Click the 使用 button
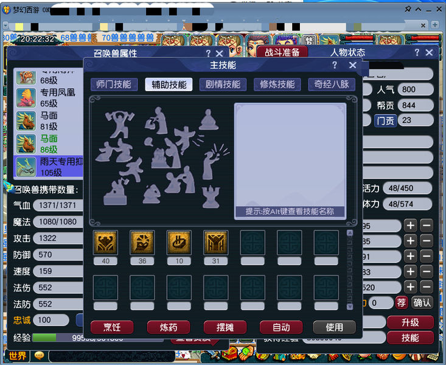446x365 pixels. point(334,327)
